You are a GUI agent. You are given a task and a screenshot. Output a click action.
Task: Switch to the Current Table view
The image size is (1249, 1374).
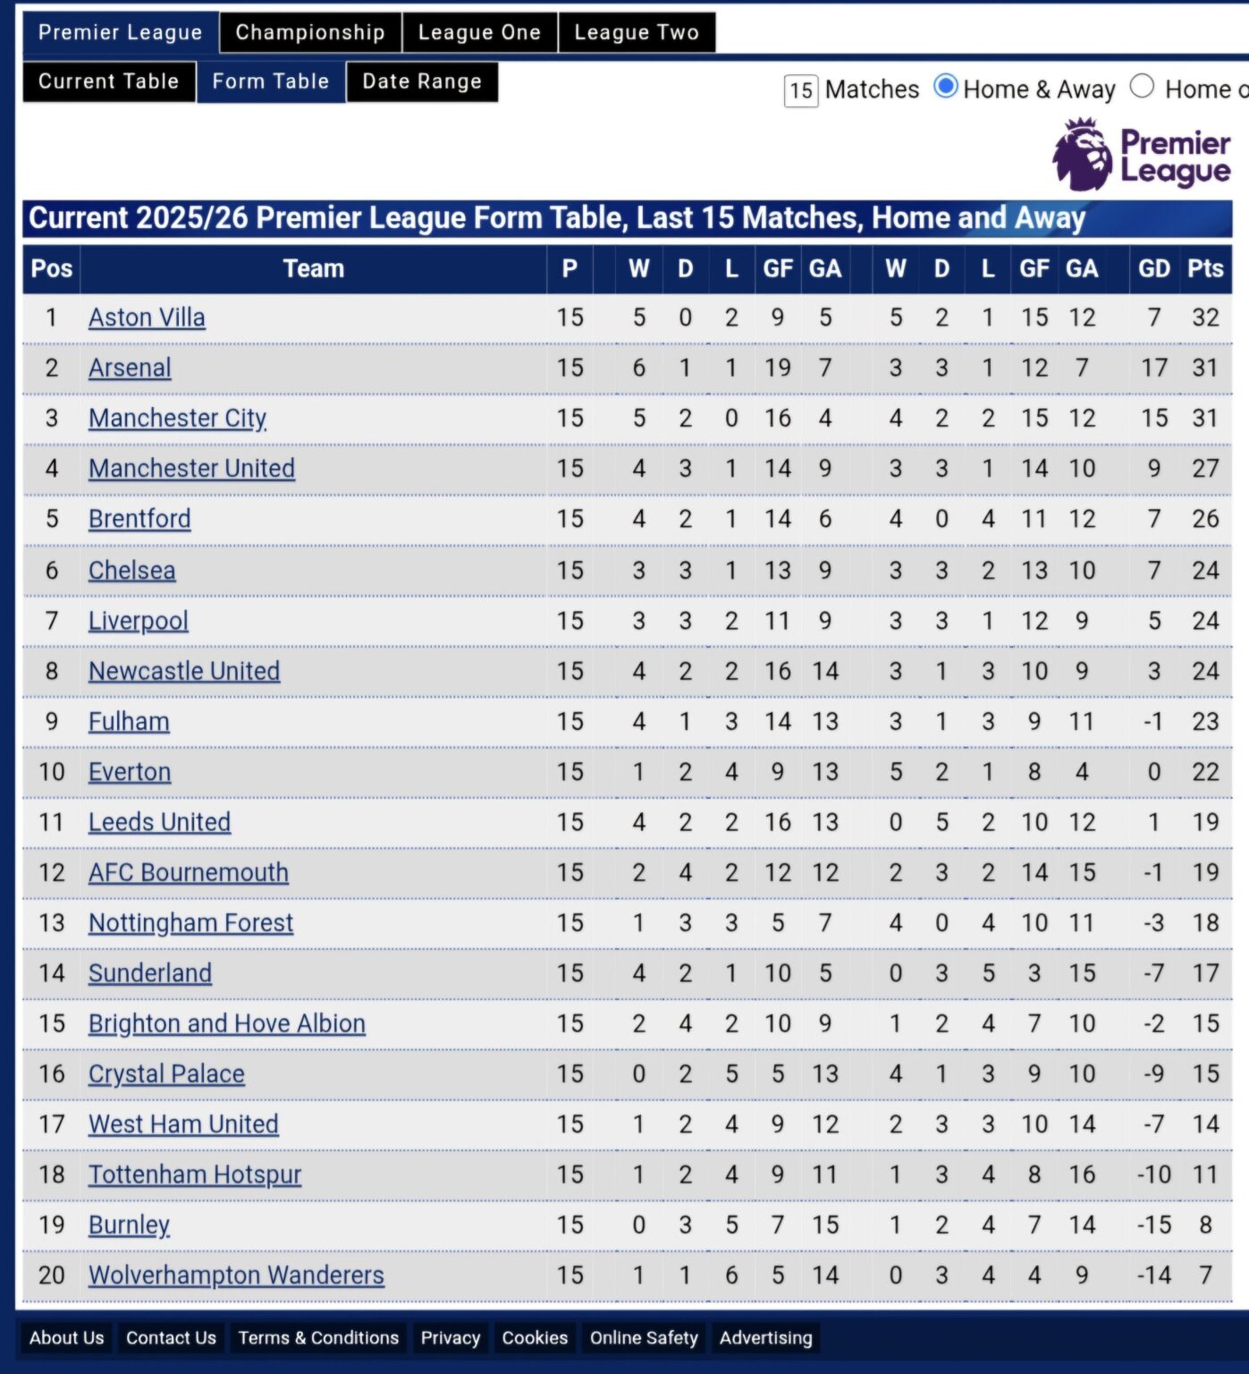(107, 81)
